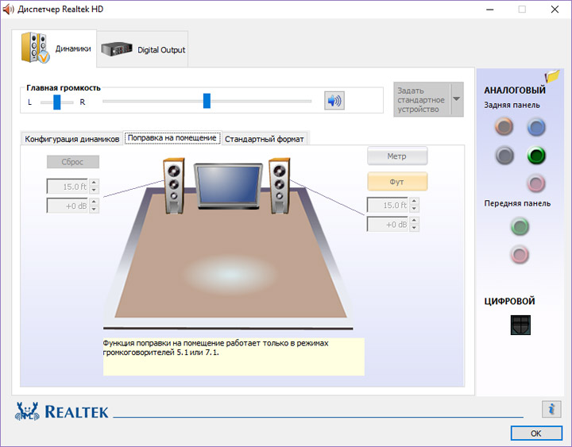Image resolution: width=572 pixels, height=447 pixels.
Task: Increase right speaker distance with up arrow
Action: pyautogui.click(x=414, y=201)
